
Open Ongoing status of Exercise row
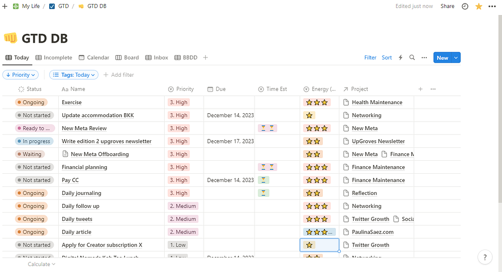[31, 102]
